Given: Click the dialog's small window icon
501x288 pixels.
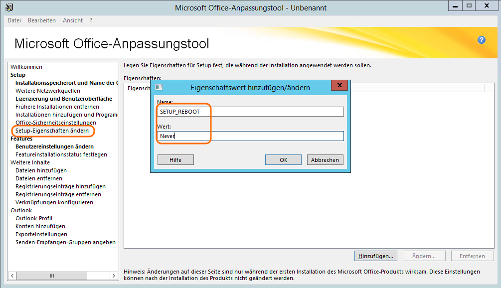Looking at the screenshot, I should tap(159, 87).
